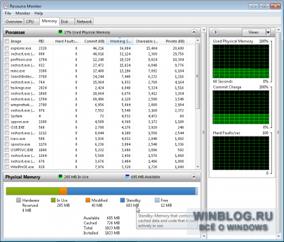284x242 pixels.
Task: Click the physical memory usage bar
Action: [x=102, y=191]
